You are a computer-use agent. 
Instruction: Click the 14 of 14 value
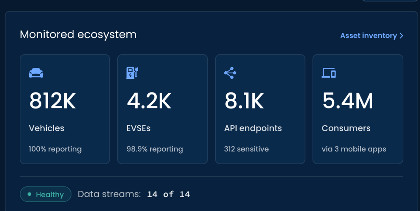(169, 194)
